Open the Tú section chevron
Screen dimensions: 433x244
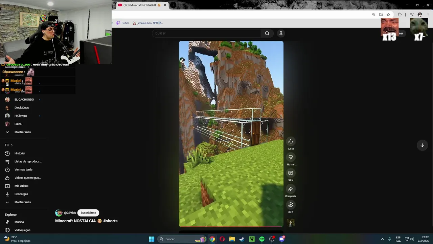point(12,145)
